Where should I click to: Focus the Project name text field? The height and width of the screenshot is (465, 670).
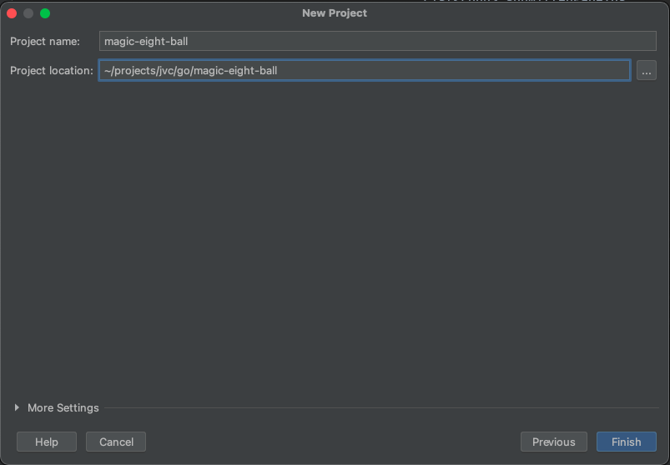[377, 41]
